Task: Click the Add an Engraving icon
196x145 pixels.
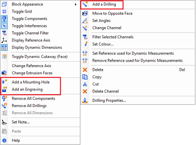Action: coord(5,89)
